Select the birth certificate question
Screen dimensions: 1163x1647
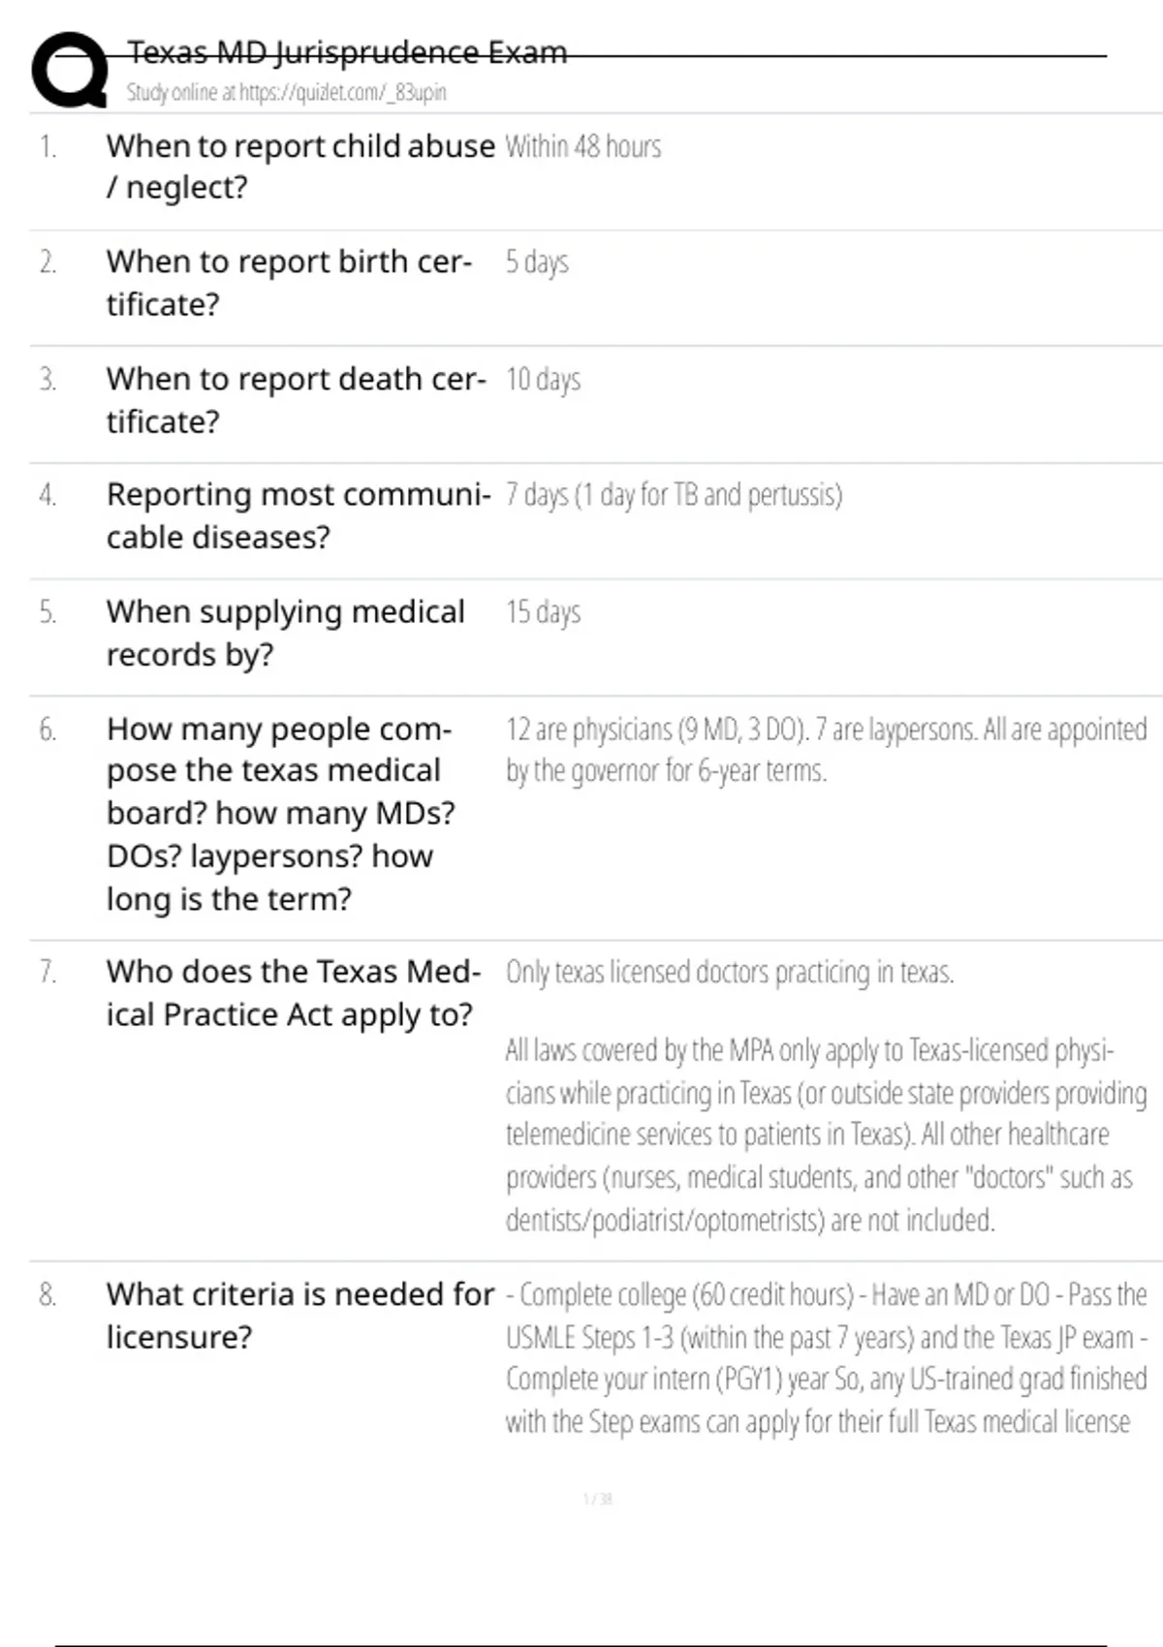tap(289, 283)
